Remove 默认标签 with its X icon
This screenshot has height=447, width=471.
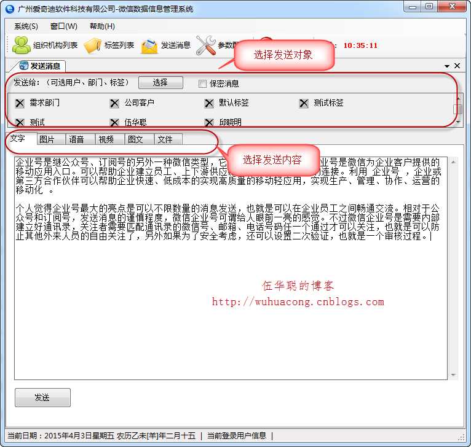click(209, 104)
